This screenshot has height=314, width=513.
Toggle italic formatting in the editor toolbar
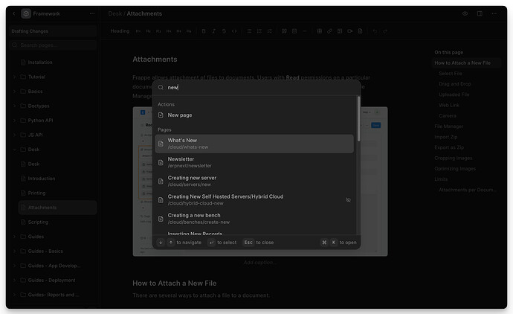coord(213,31)
